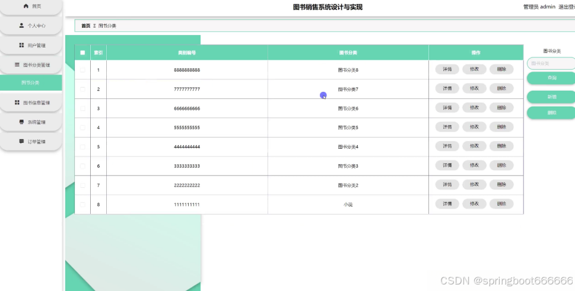The height and width of the screenshot is (291, 575).
Task: Click the green 删除 batch delete button
Action: (551, 113)
